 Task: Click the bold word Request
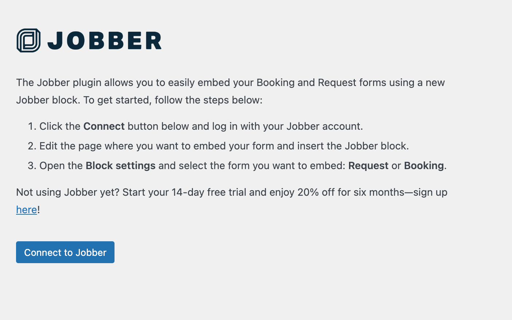pyautogui.click(x=368, y=165)
